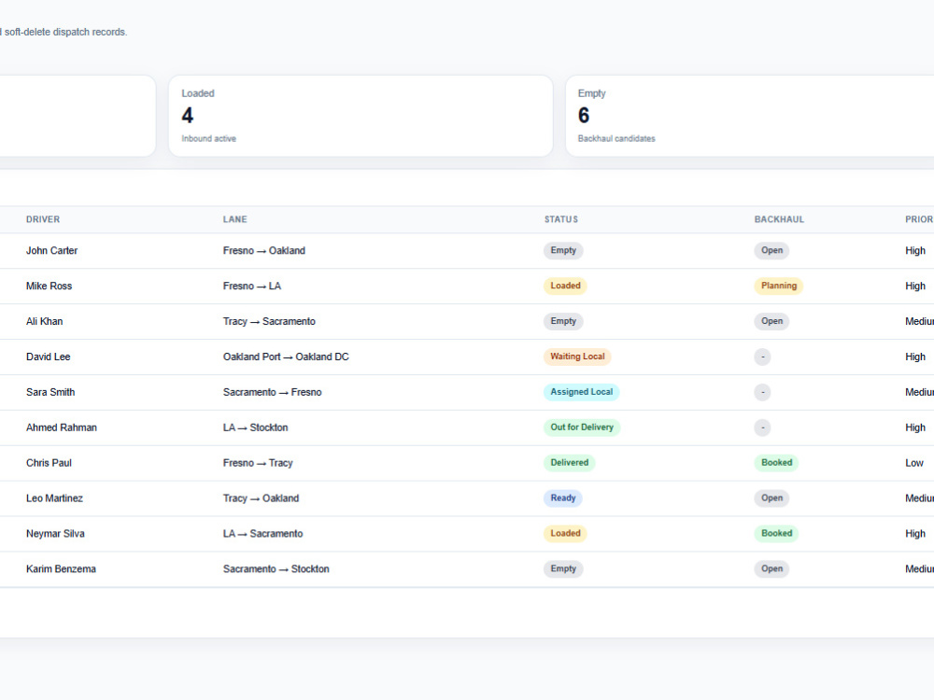
Task: Click the Sacramento → Stockton lane
Action: coord(276,569)
